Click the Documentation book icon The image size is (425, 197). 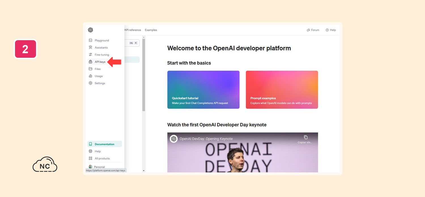[x=90, y=144]
